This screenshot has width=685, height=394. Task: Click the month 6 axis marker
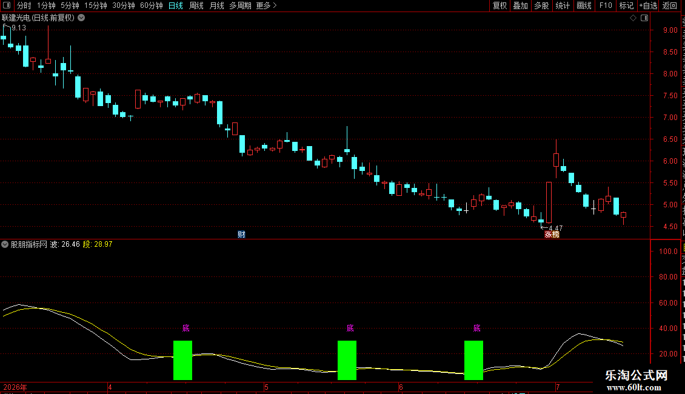[401, 387]
